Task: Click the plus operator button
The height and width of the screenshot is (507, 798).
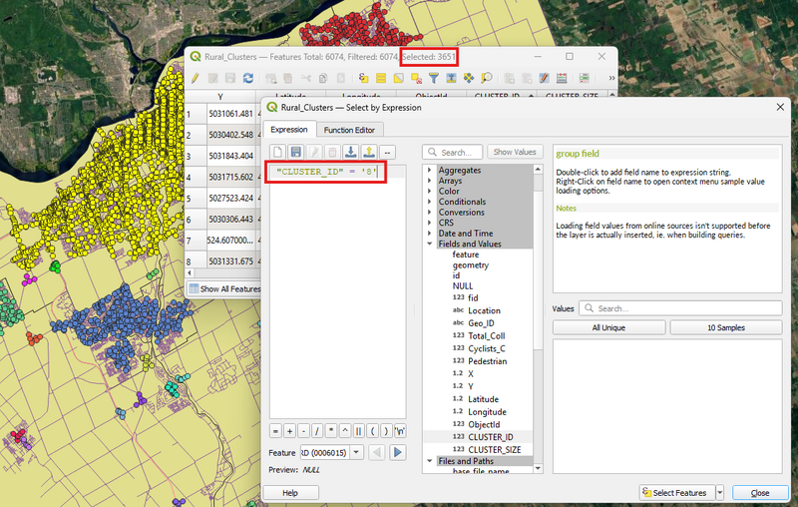Action: pos(289,431)
